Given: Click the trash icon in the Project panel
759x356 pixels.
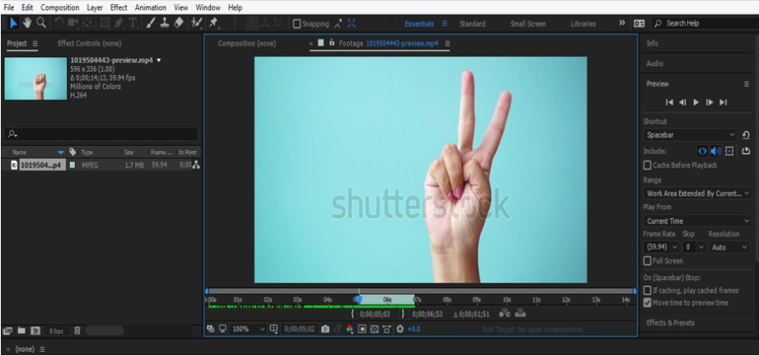Looking at the screenshot, I should (77, 330).
